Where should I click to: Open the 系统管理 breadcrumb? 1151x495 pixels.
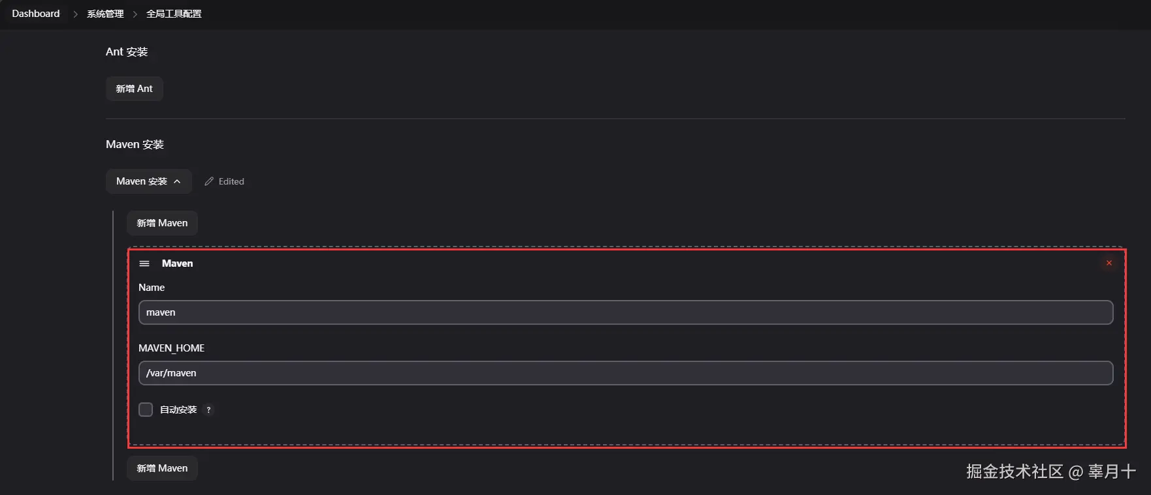(105, 14)
